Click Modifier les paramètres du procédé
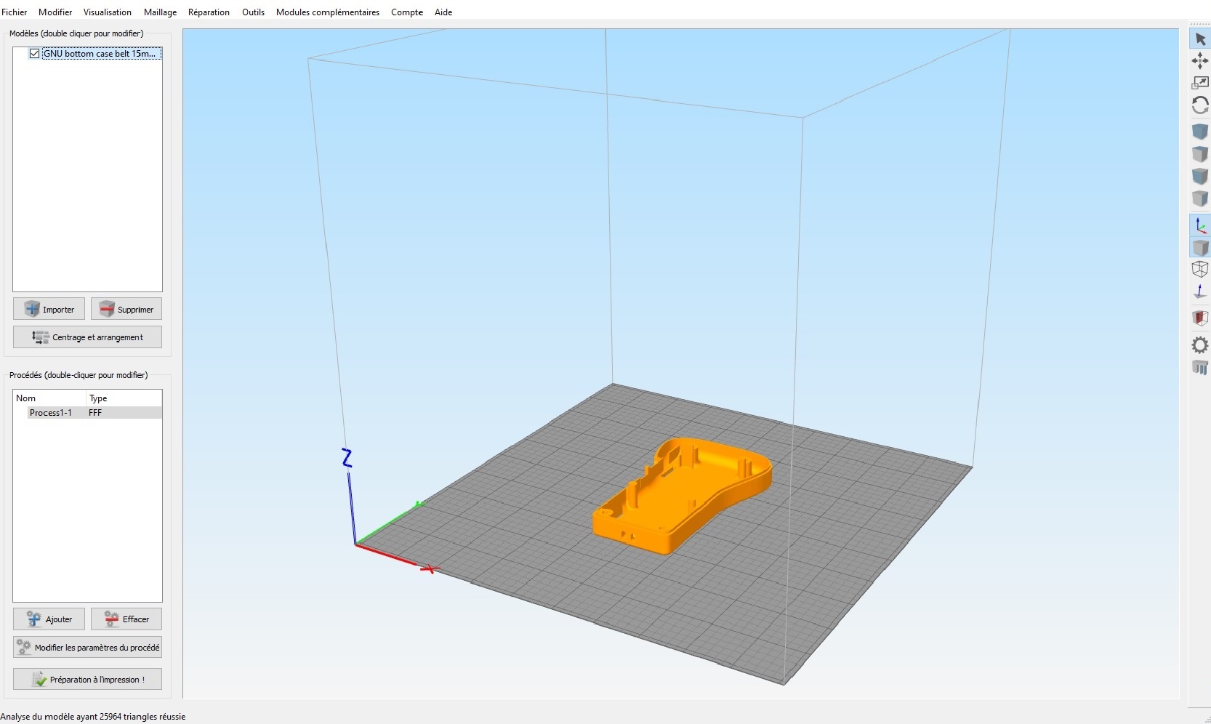Screen dimensions: 1211x724 [87, 647]
